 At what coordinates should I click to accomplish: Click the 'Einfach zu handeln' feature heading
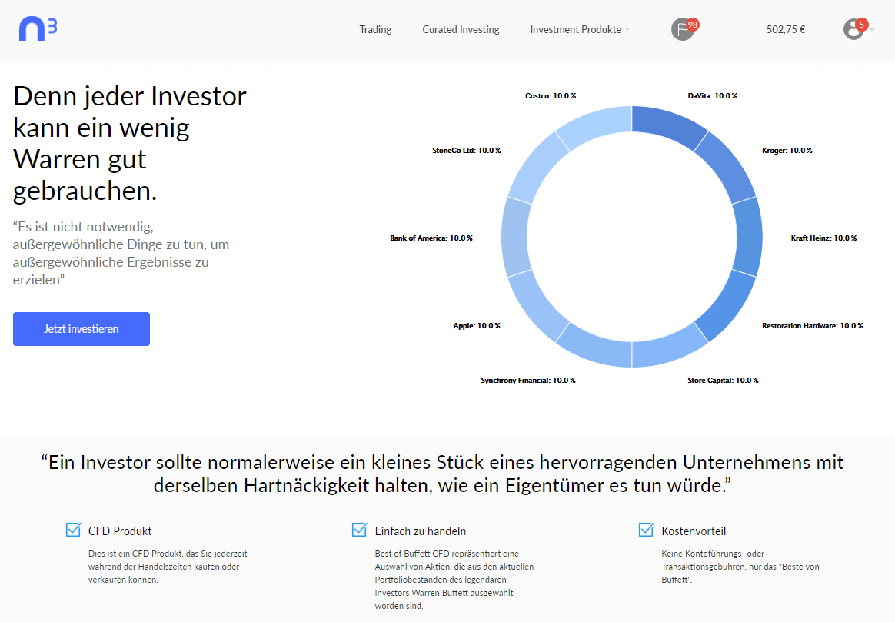pyautogui.click(x=420, y=531)
